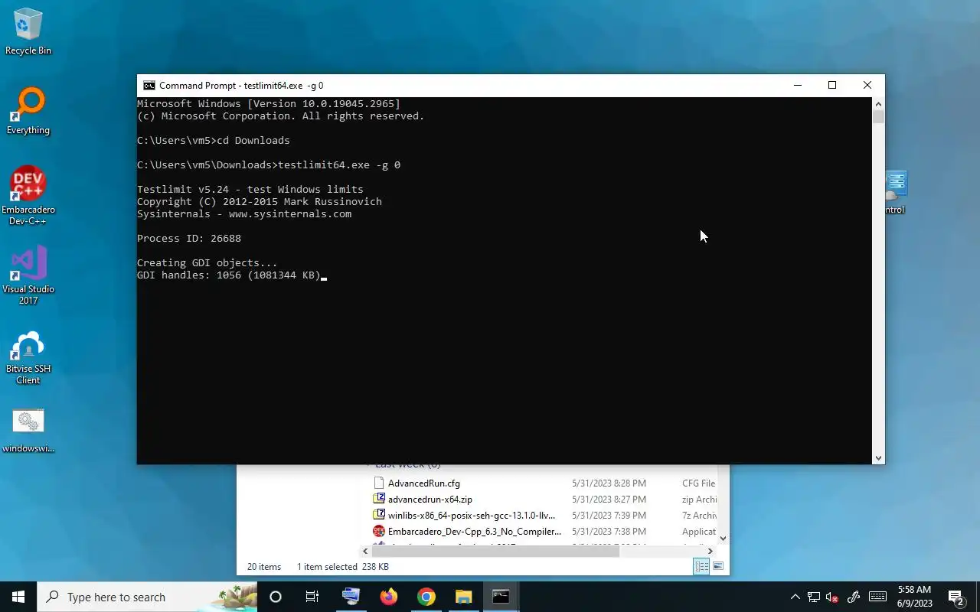980x612 pixels.
Task: Click the 'GDI handles: 1056' output line
Action: tap(229, 275)
